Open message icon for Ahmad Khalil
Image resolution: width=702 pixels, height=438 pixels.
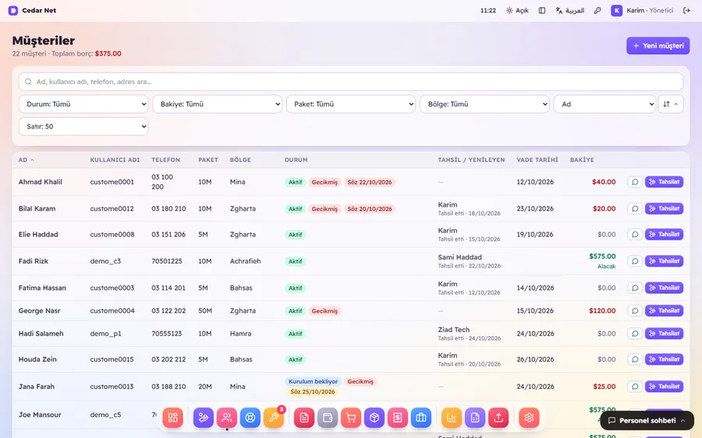point(635,182)
